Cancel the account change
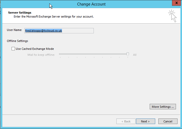 pos(168,121)
